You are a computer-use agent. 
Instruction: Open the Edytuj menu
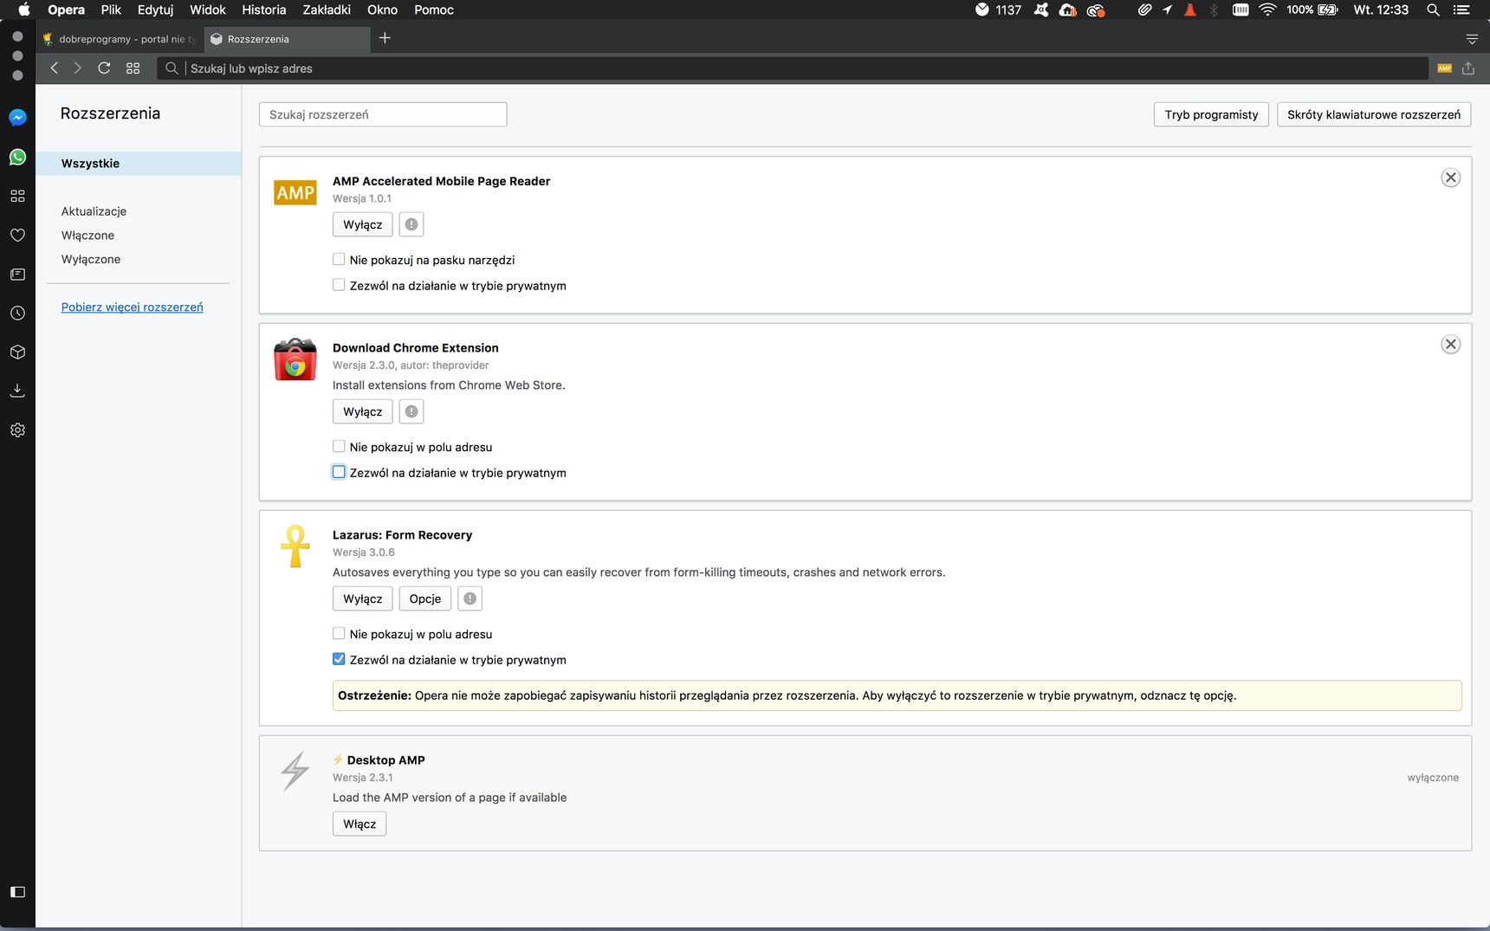pos(155,10)
